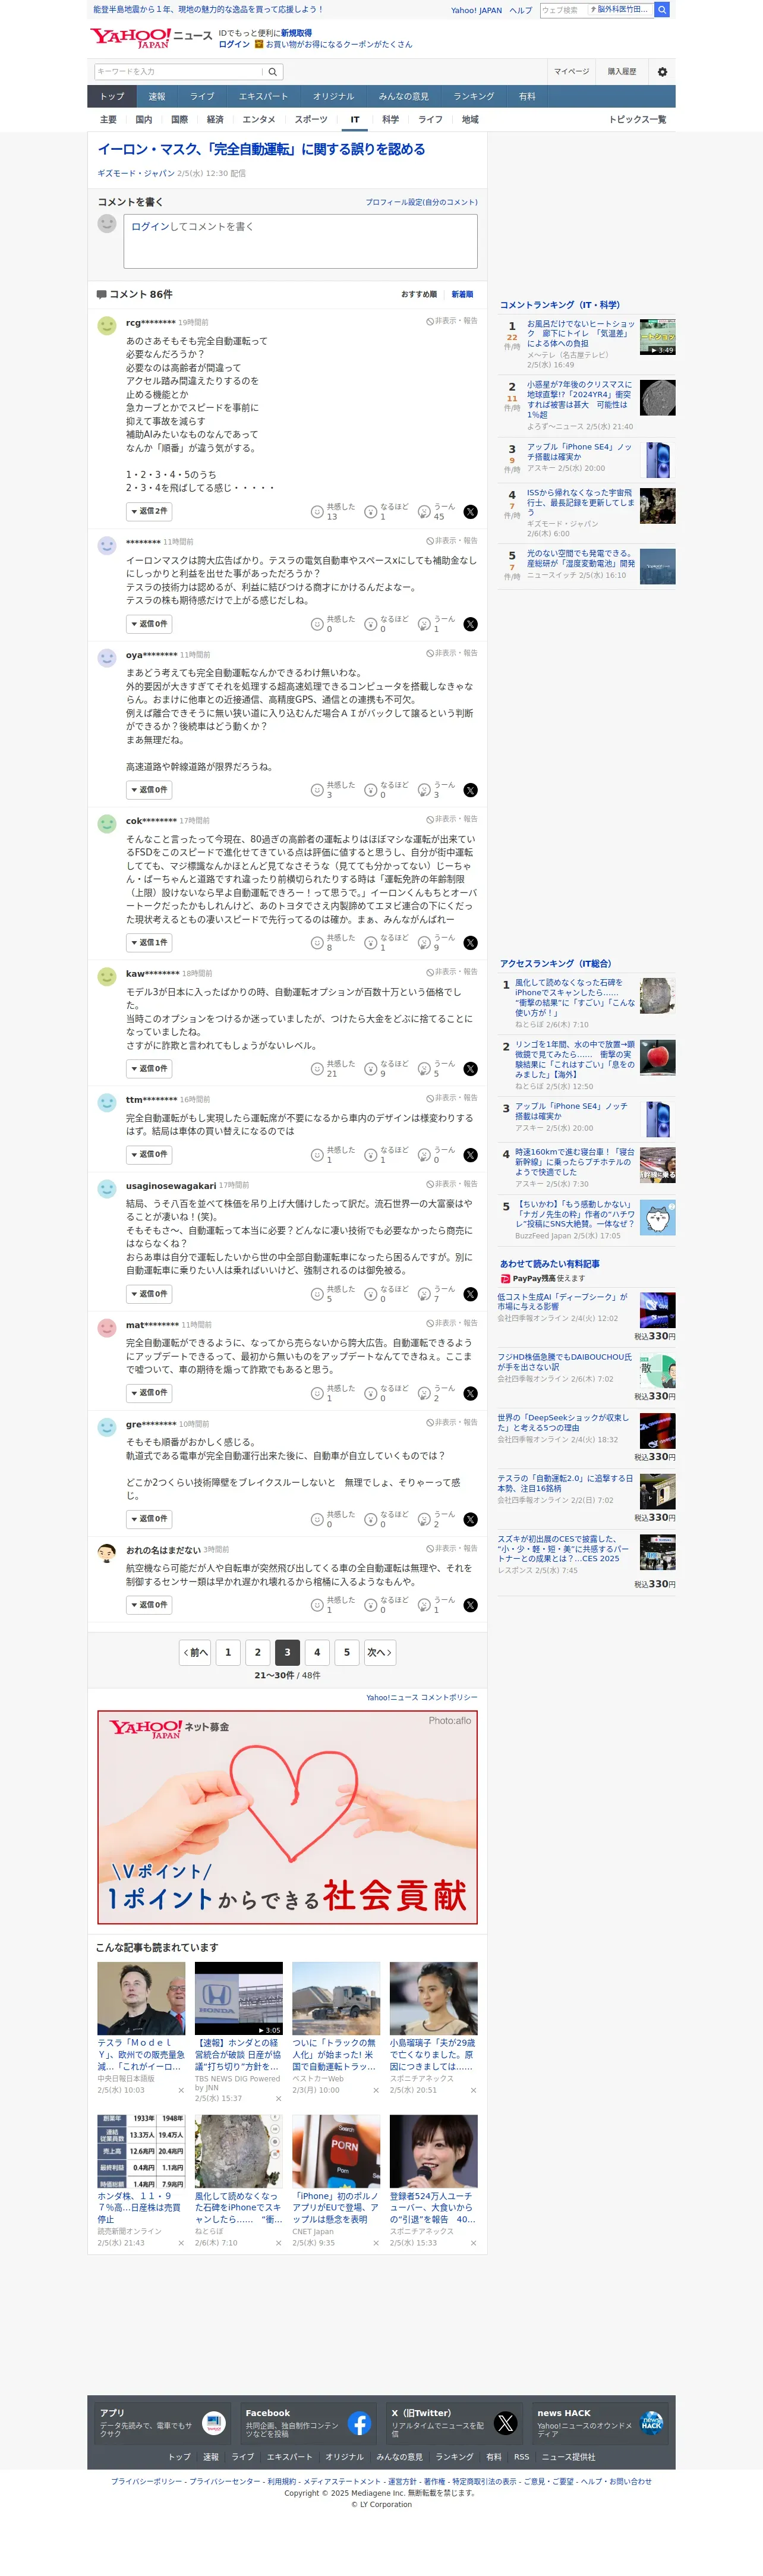Expand 返信0件 on kaw's comment
Screen dimensions: 763x2576
click(149, 1069)
